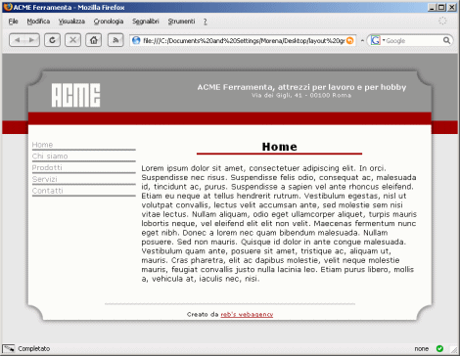Open the Cronologia menu
Viewport: 460px width, 356px height.
click(x=109, y=22)
